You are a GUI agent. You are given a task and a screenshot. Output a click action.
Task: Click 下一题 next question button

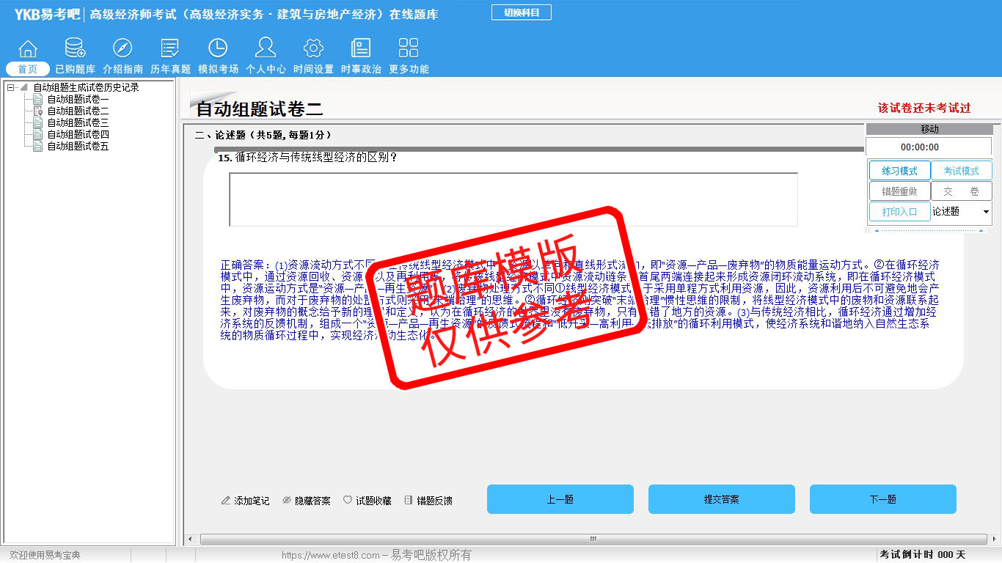click(882, 499)
